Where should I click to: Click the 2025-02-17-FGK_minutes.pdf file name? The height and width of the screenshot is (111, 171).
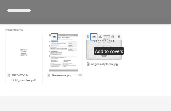(24, 78)
